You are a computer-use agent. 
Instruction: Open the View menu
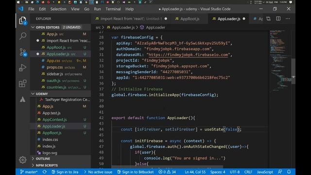pos(75,9)
